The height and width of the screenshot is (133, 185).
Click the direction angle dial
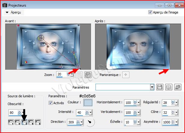90,122
